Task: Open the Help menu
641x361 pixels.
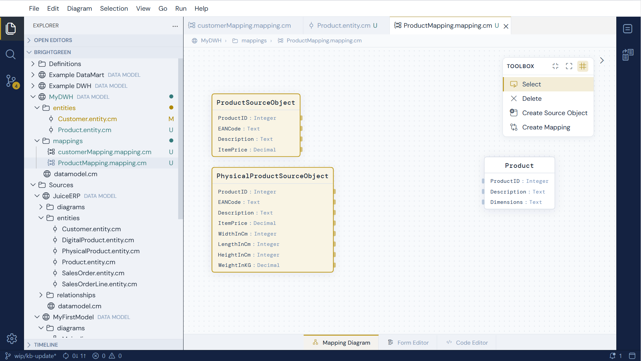Action: pyautogui.click(x=201, y=8)
